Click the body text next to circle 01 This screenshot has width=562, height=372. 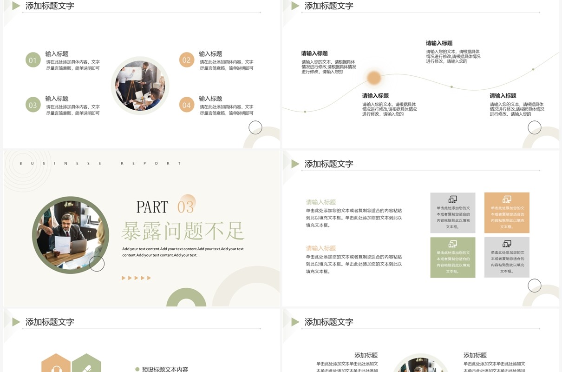tap(73, 65)
